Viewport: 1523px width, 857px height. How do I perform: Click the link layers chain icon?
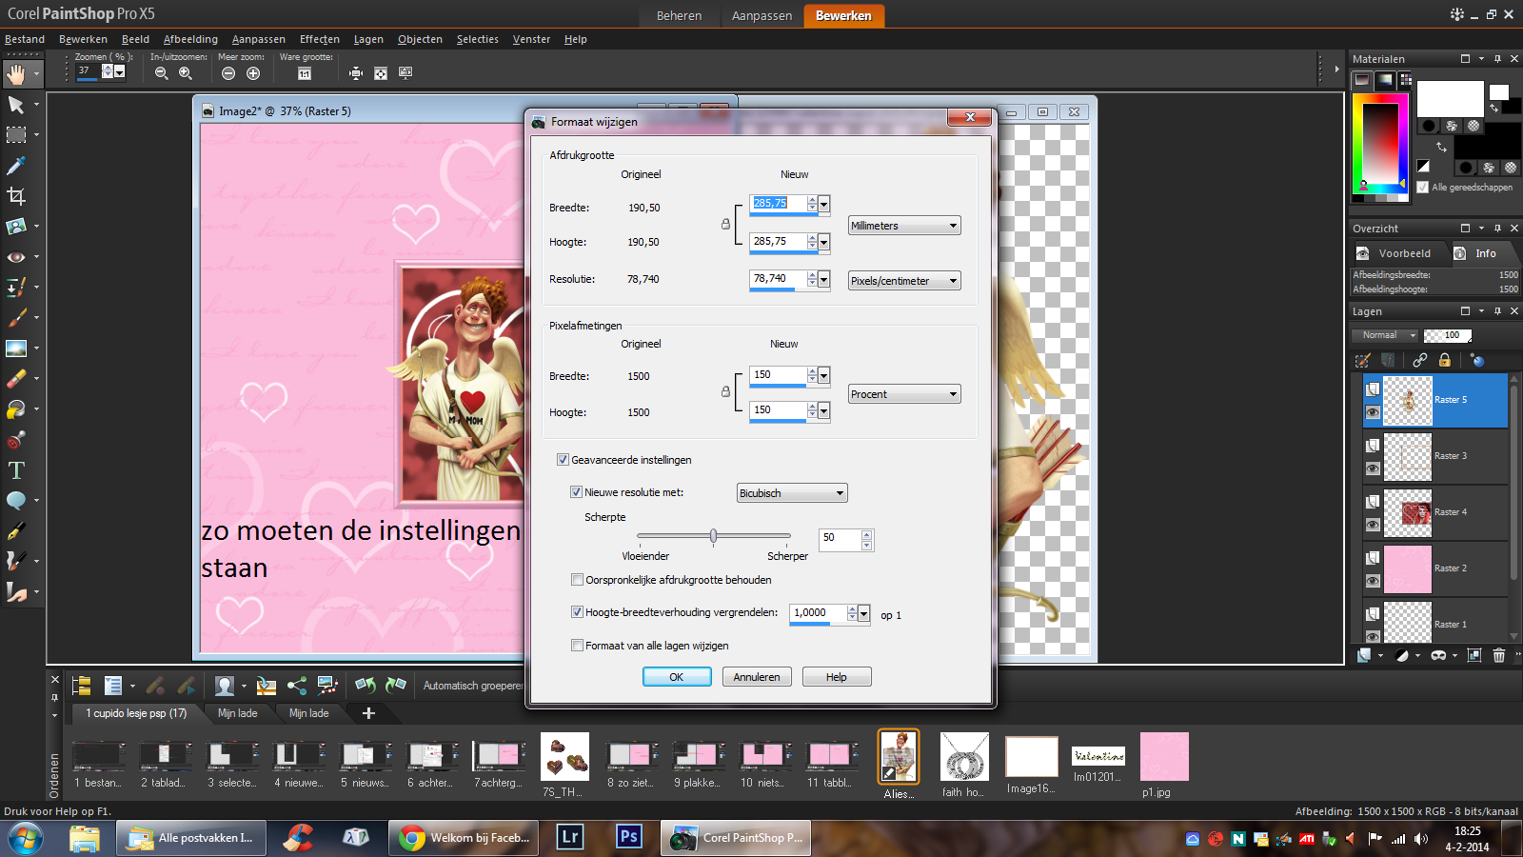pyautogui.click(x=1420, y=360)
